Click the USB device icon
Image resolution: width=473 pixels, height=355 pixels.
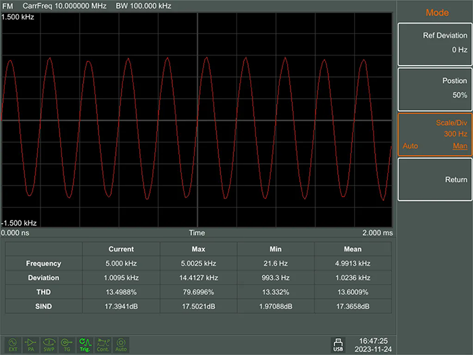(338, 345)
